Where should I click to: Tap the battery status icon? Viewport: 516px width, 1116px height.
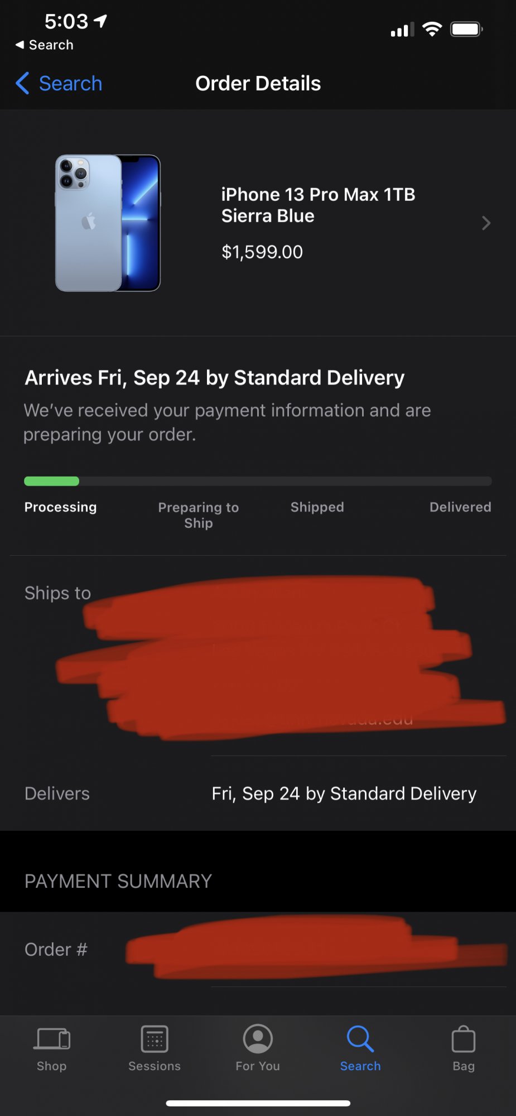[467, 29]
